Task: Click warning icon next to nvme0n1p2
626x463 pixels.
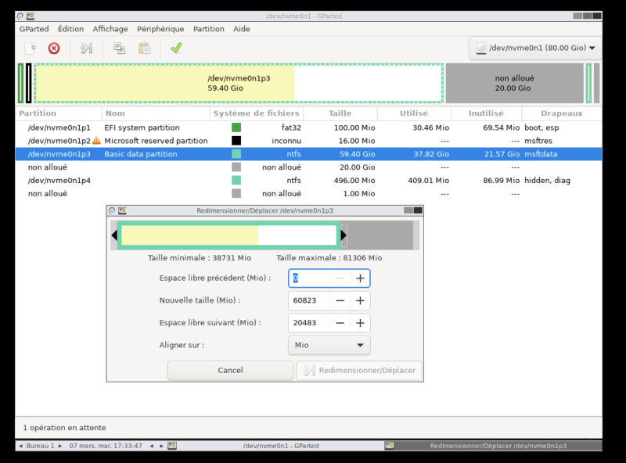Action: tap(96, 141)
